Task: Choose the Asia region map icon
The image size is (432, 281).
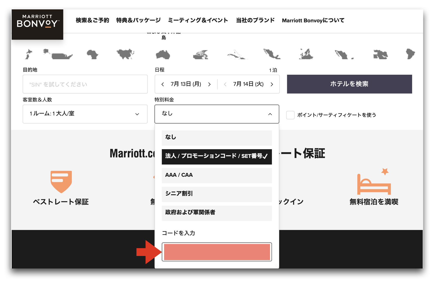Action: [125, 54]
